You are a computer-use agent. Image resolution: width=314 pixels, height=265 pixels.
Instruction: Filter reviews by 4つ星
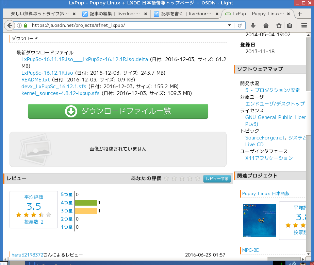pyautogui.click(x=66, y=203)
